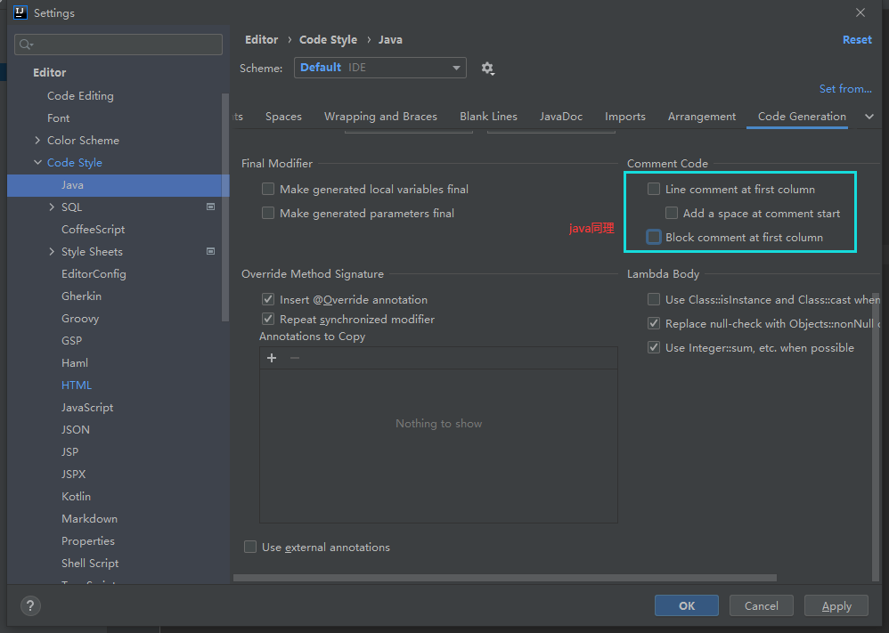Select Code Editing in settings tree
This screenshot has height=633, width=889.
click(x=80, y=96)
